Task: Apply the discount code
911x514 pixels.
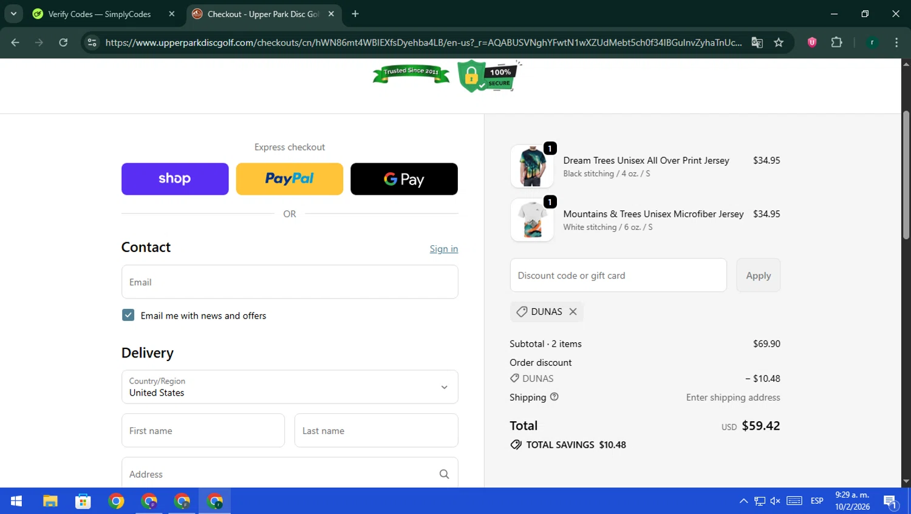Action: pos(759,275)
